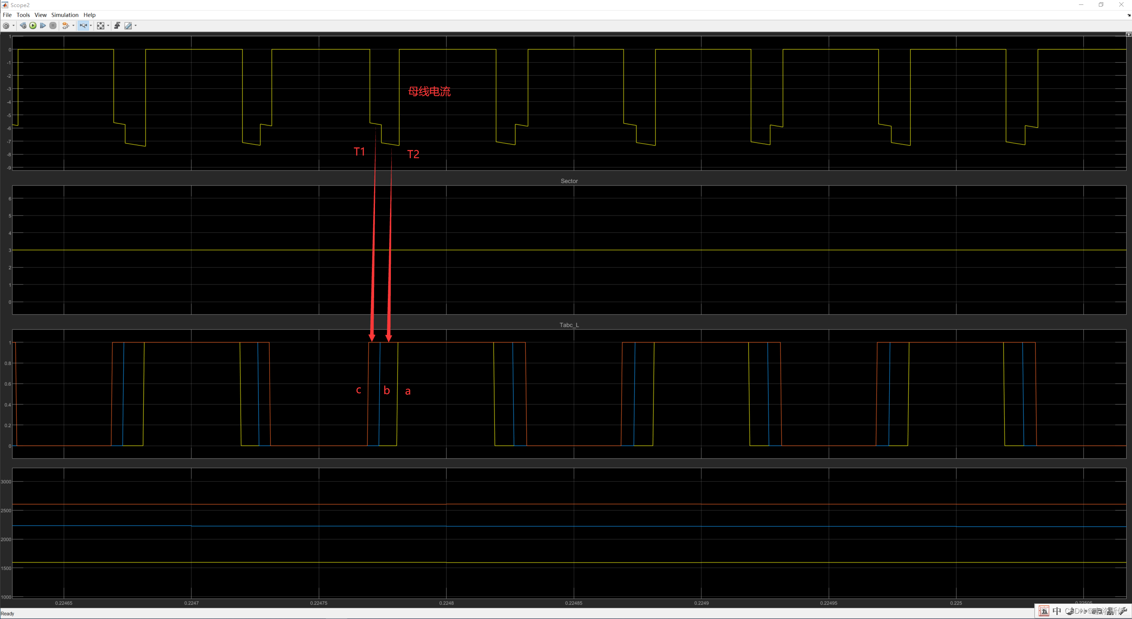Viewport: 1132px width, 619px height.
Task: Toggle the Cursor Measurements ruler tool
Action: (x=128, y=26)
